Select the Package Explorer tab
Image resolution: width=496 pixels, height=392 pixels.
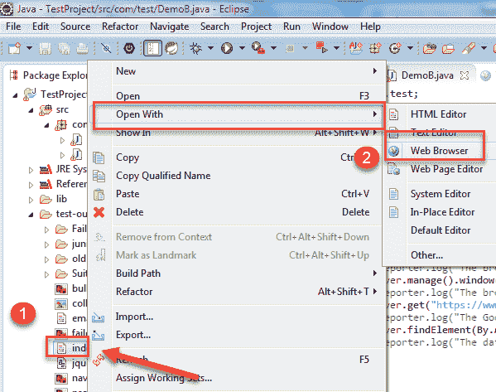(x=48, y=75)
